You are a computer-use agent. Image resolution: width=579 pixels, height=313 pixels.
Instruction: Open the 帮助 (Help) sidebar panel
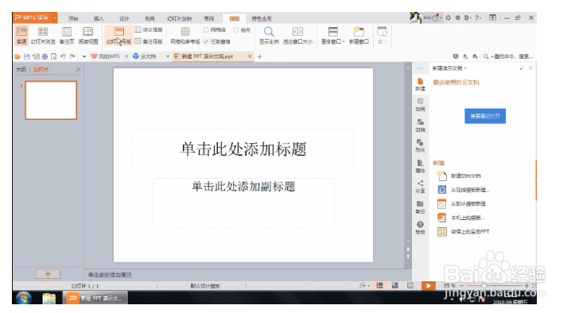click(x=420, y=227)
